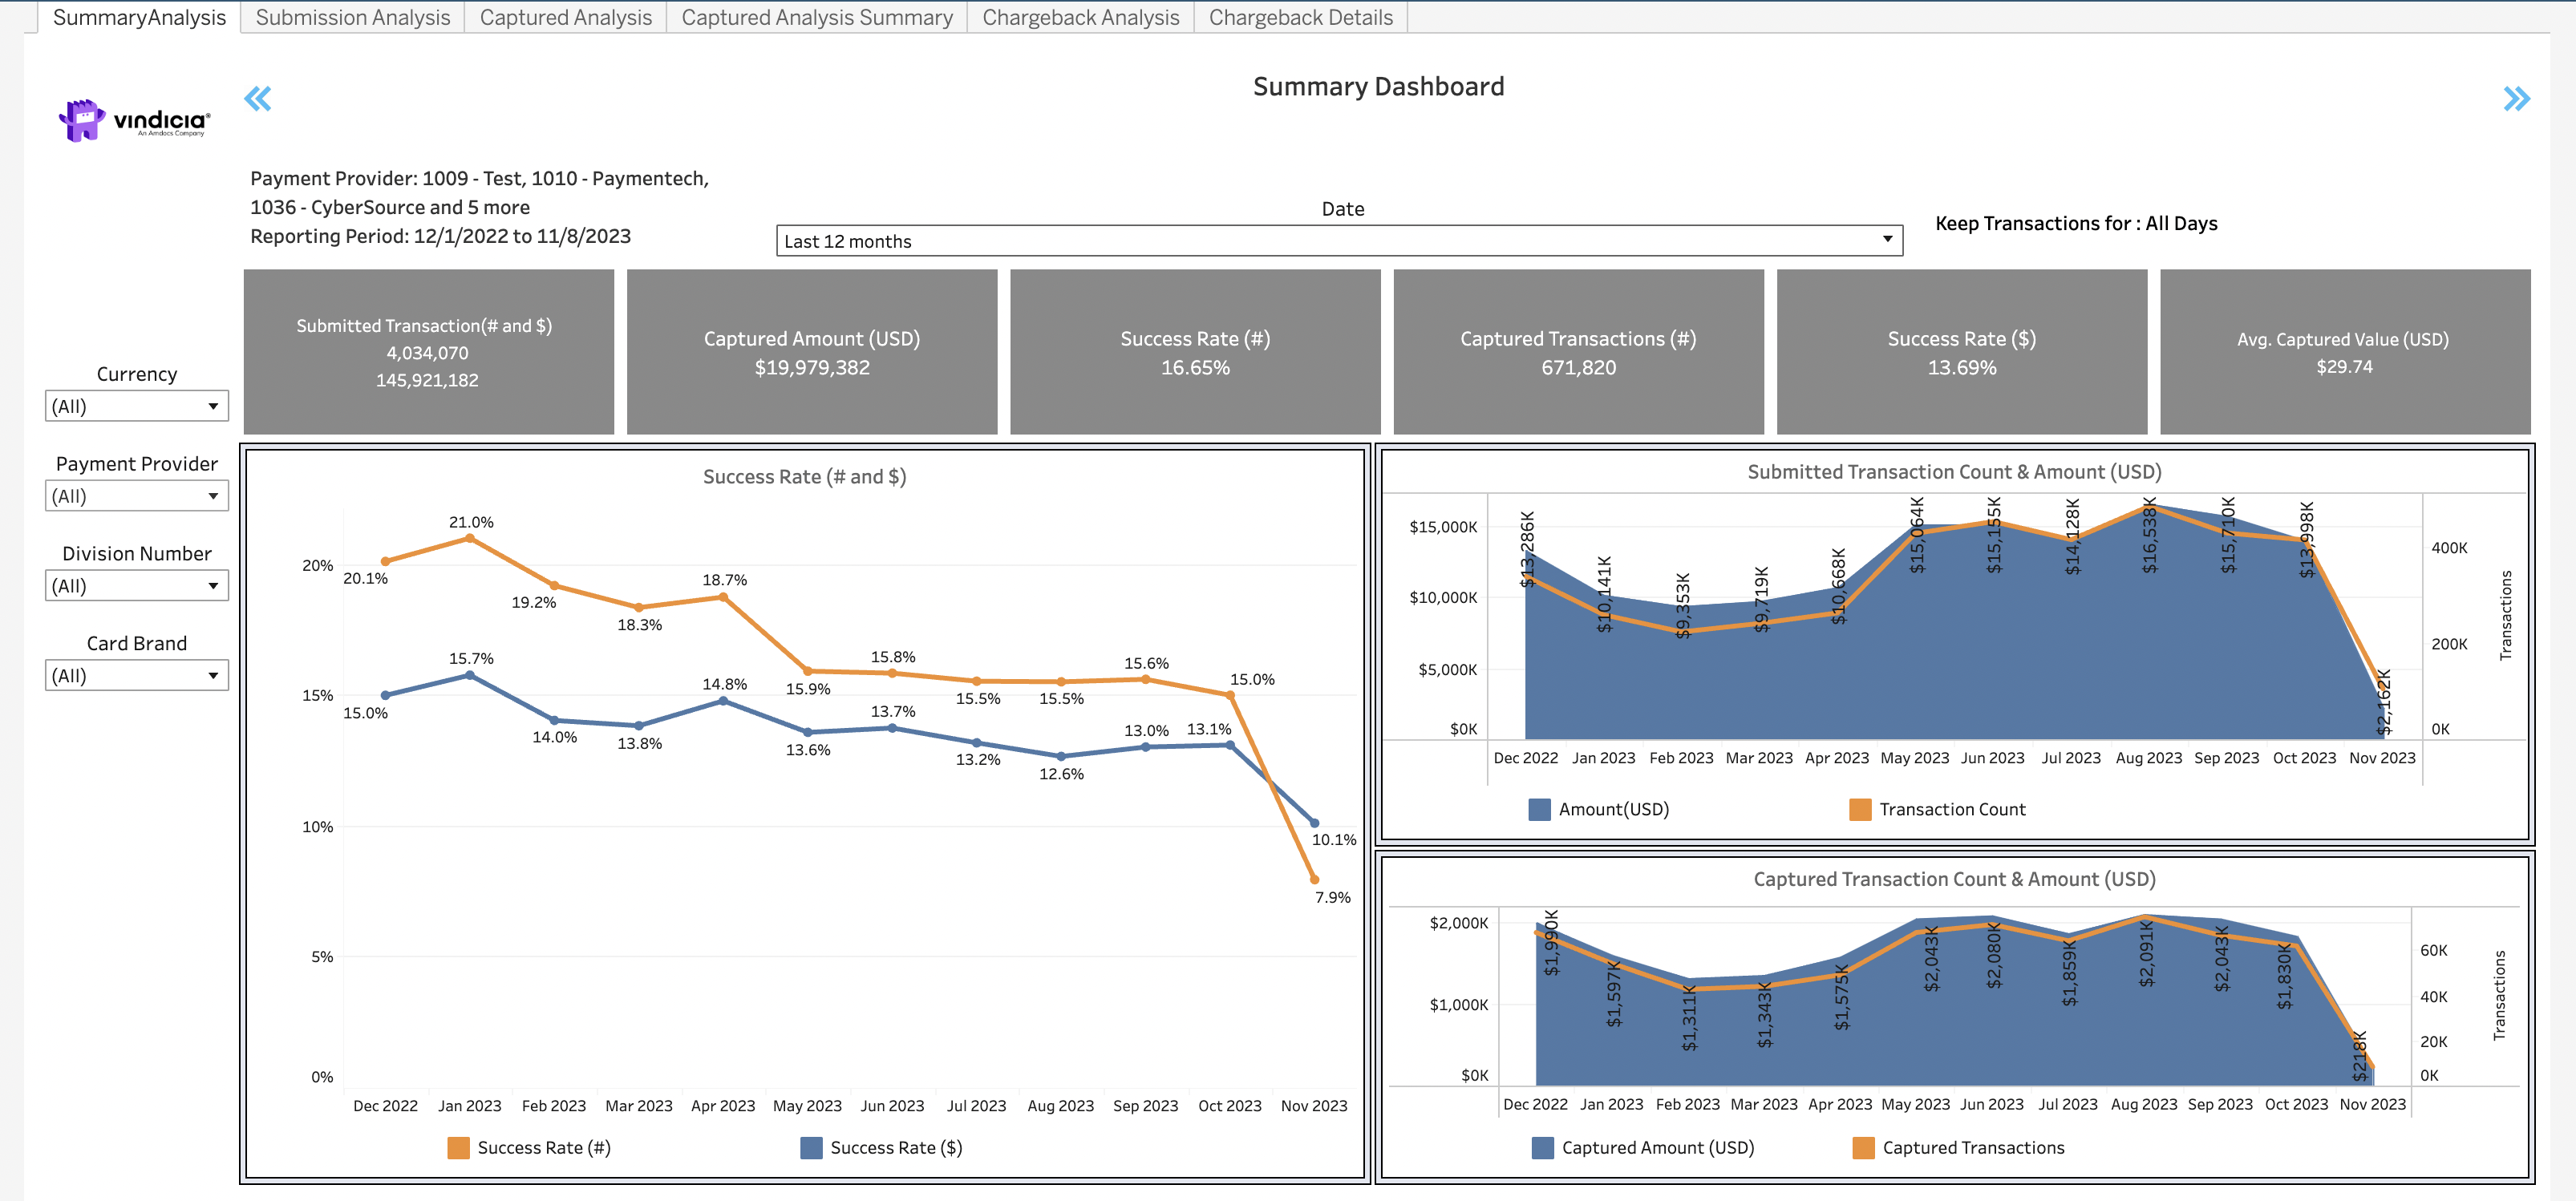Screen dimensions: 2576x1201
Task: Open the Payment Provider filter dropdown
Action: pyautogui.click(x=137, y=496)
